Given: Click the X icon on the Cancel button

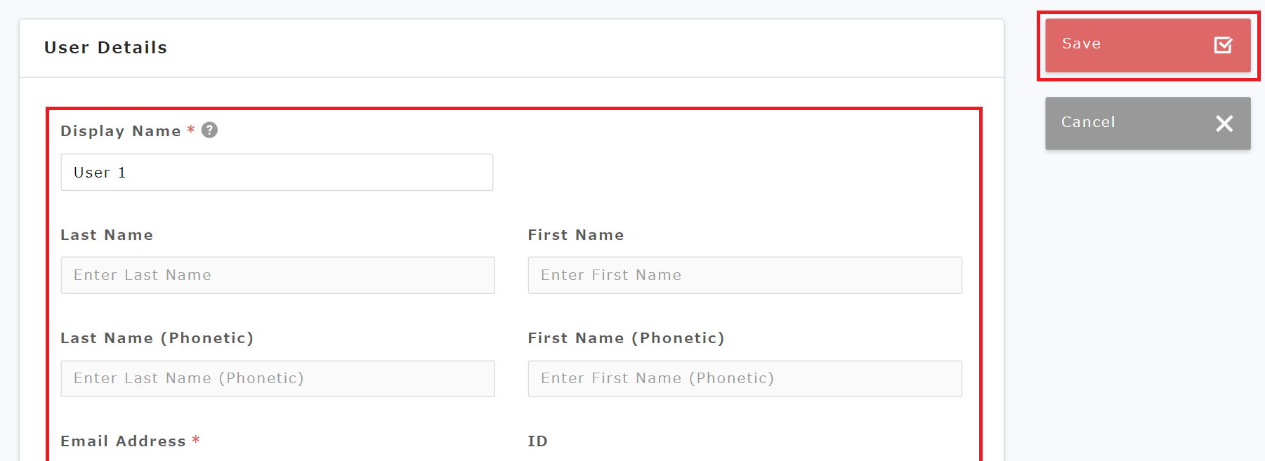Looking at the screenshot, I should tap(1224, 123).
